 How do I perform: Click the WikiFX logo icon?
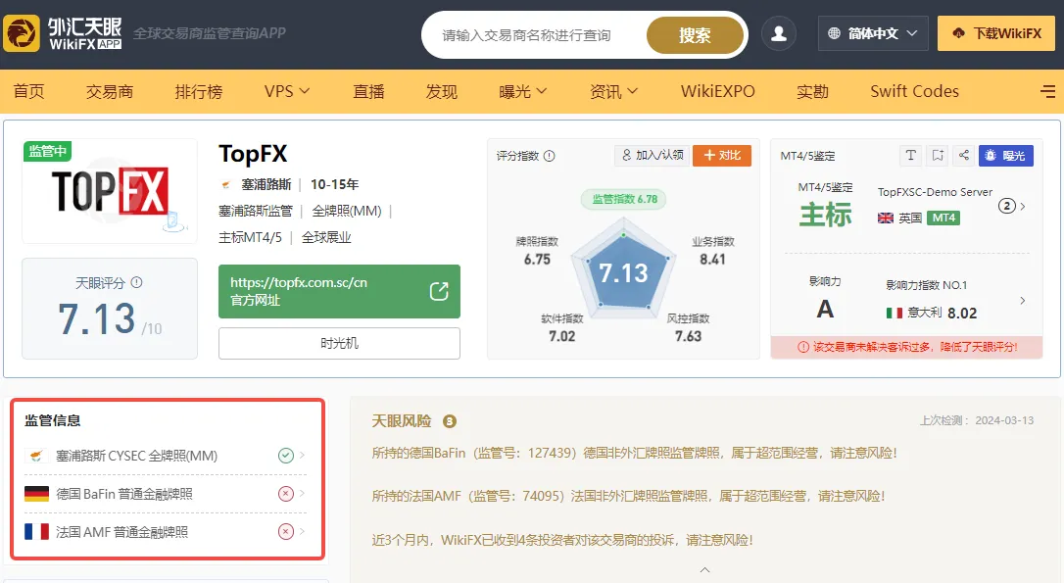coord(22,34)
